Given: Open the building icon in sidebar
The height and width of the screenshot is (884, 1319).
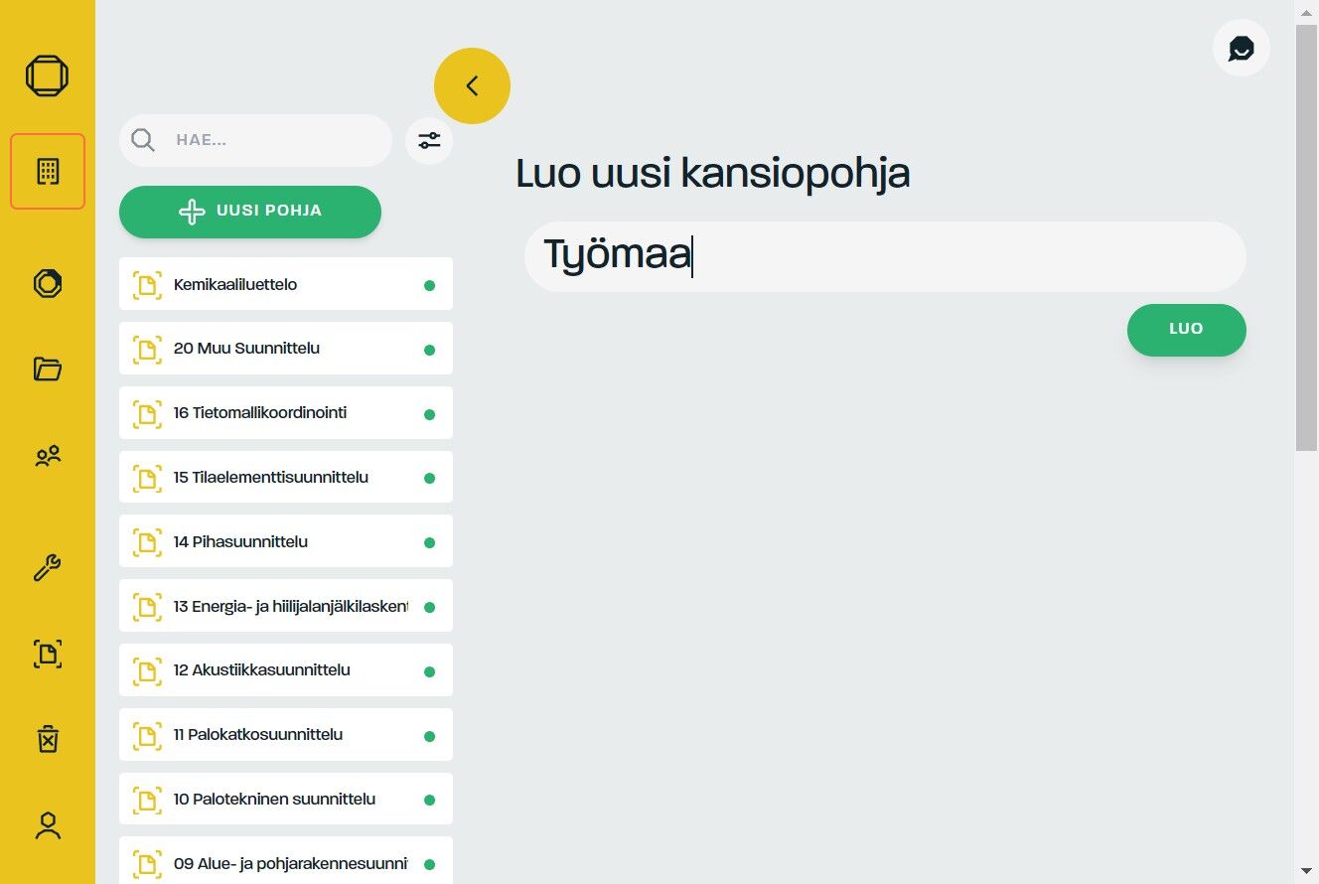Looking at the screenshot, I should click(48, 171).
